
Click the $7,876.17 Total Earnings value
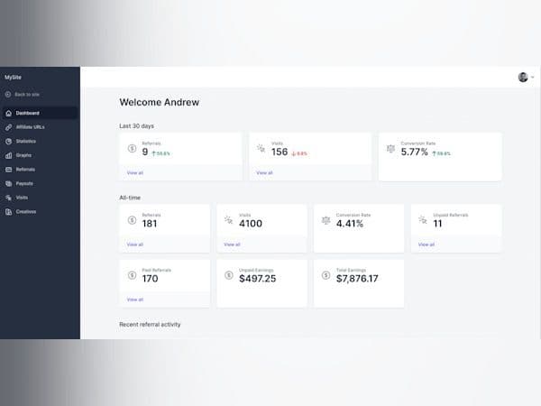[357, 279]
